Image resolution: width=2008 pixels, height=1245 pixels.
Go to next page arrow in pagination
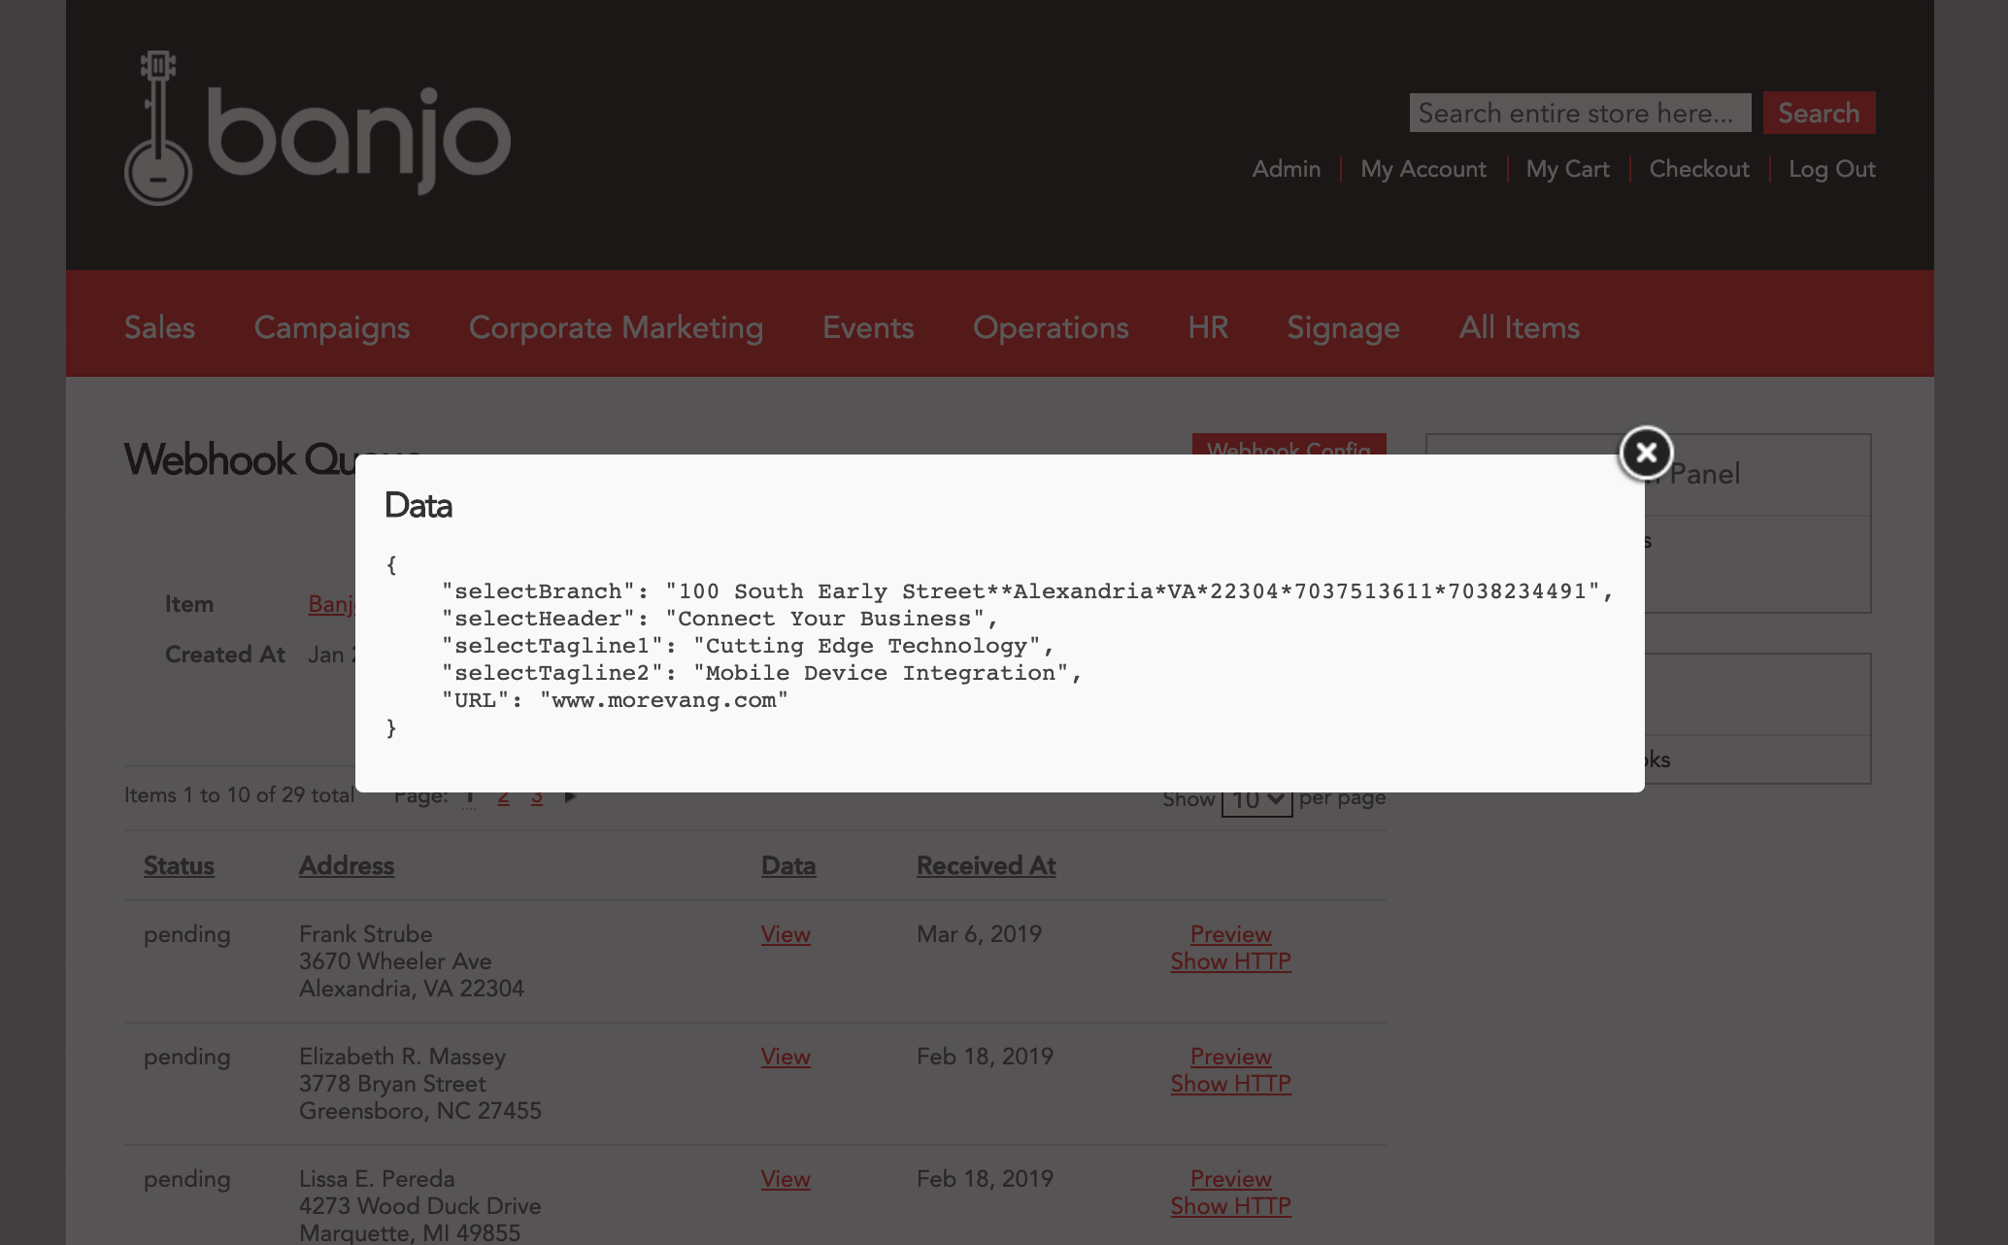tap(571, 797)
